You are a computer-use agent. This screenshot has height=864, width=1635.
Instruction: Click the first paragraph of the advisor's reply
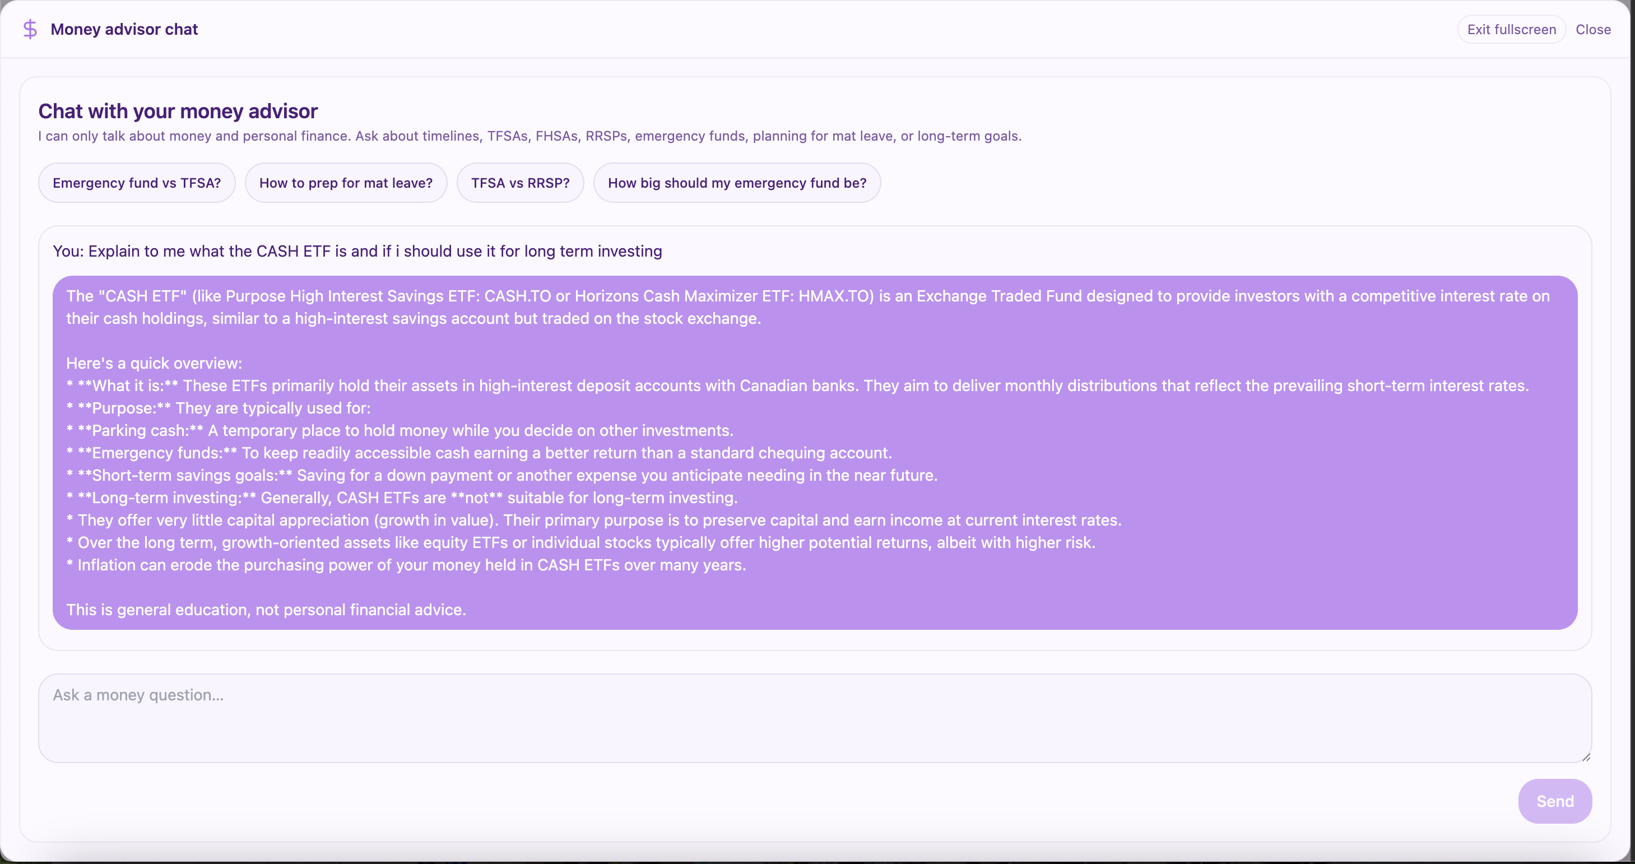(x=806, y=307)
